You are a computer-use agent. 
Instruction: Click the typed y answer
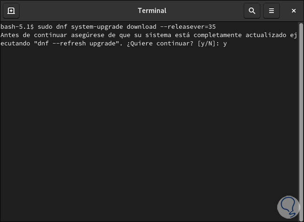point(225,44)
